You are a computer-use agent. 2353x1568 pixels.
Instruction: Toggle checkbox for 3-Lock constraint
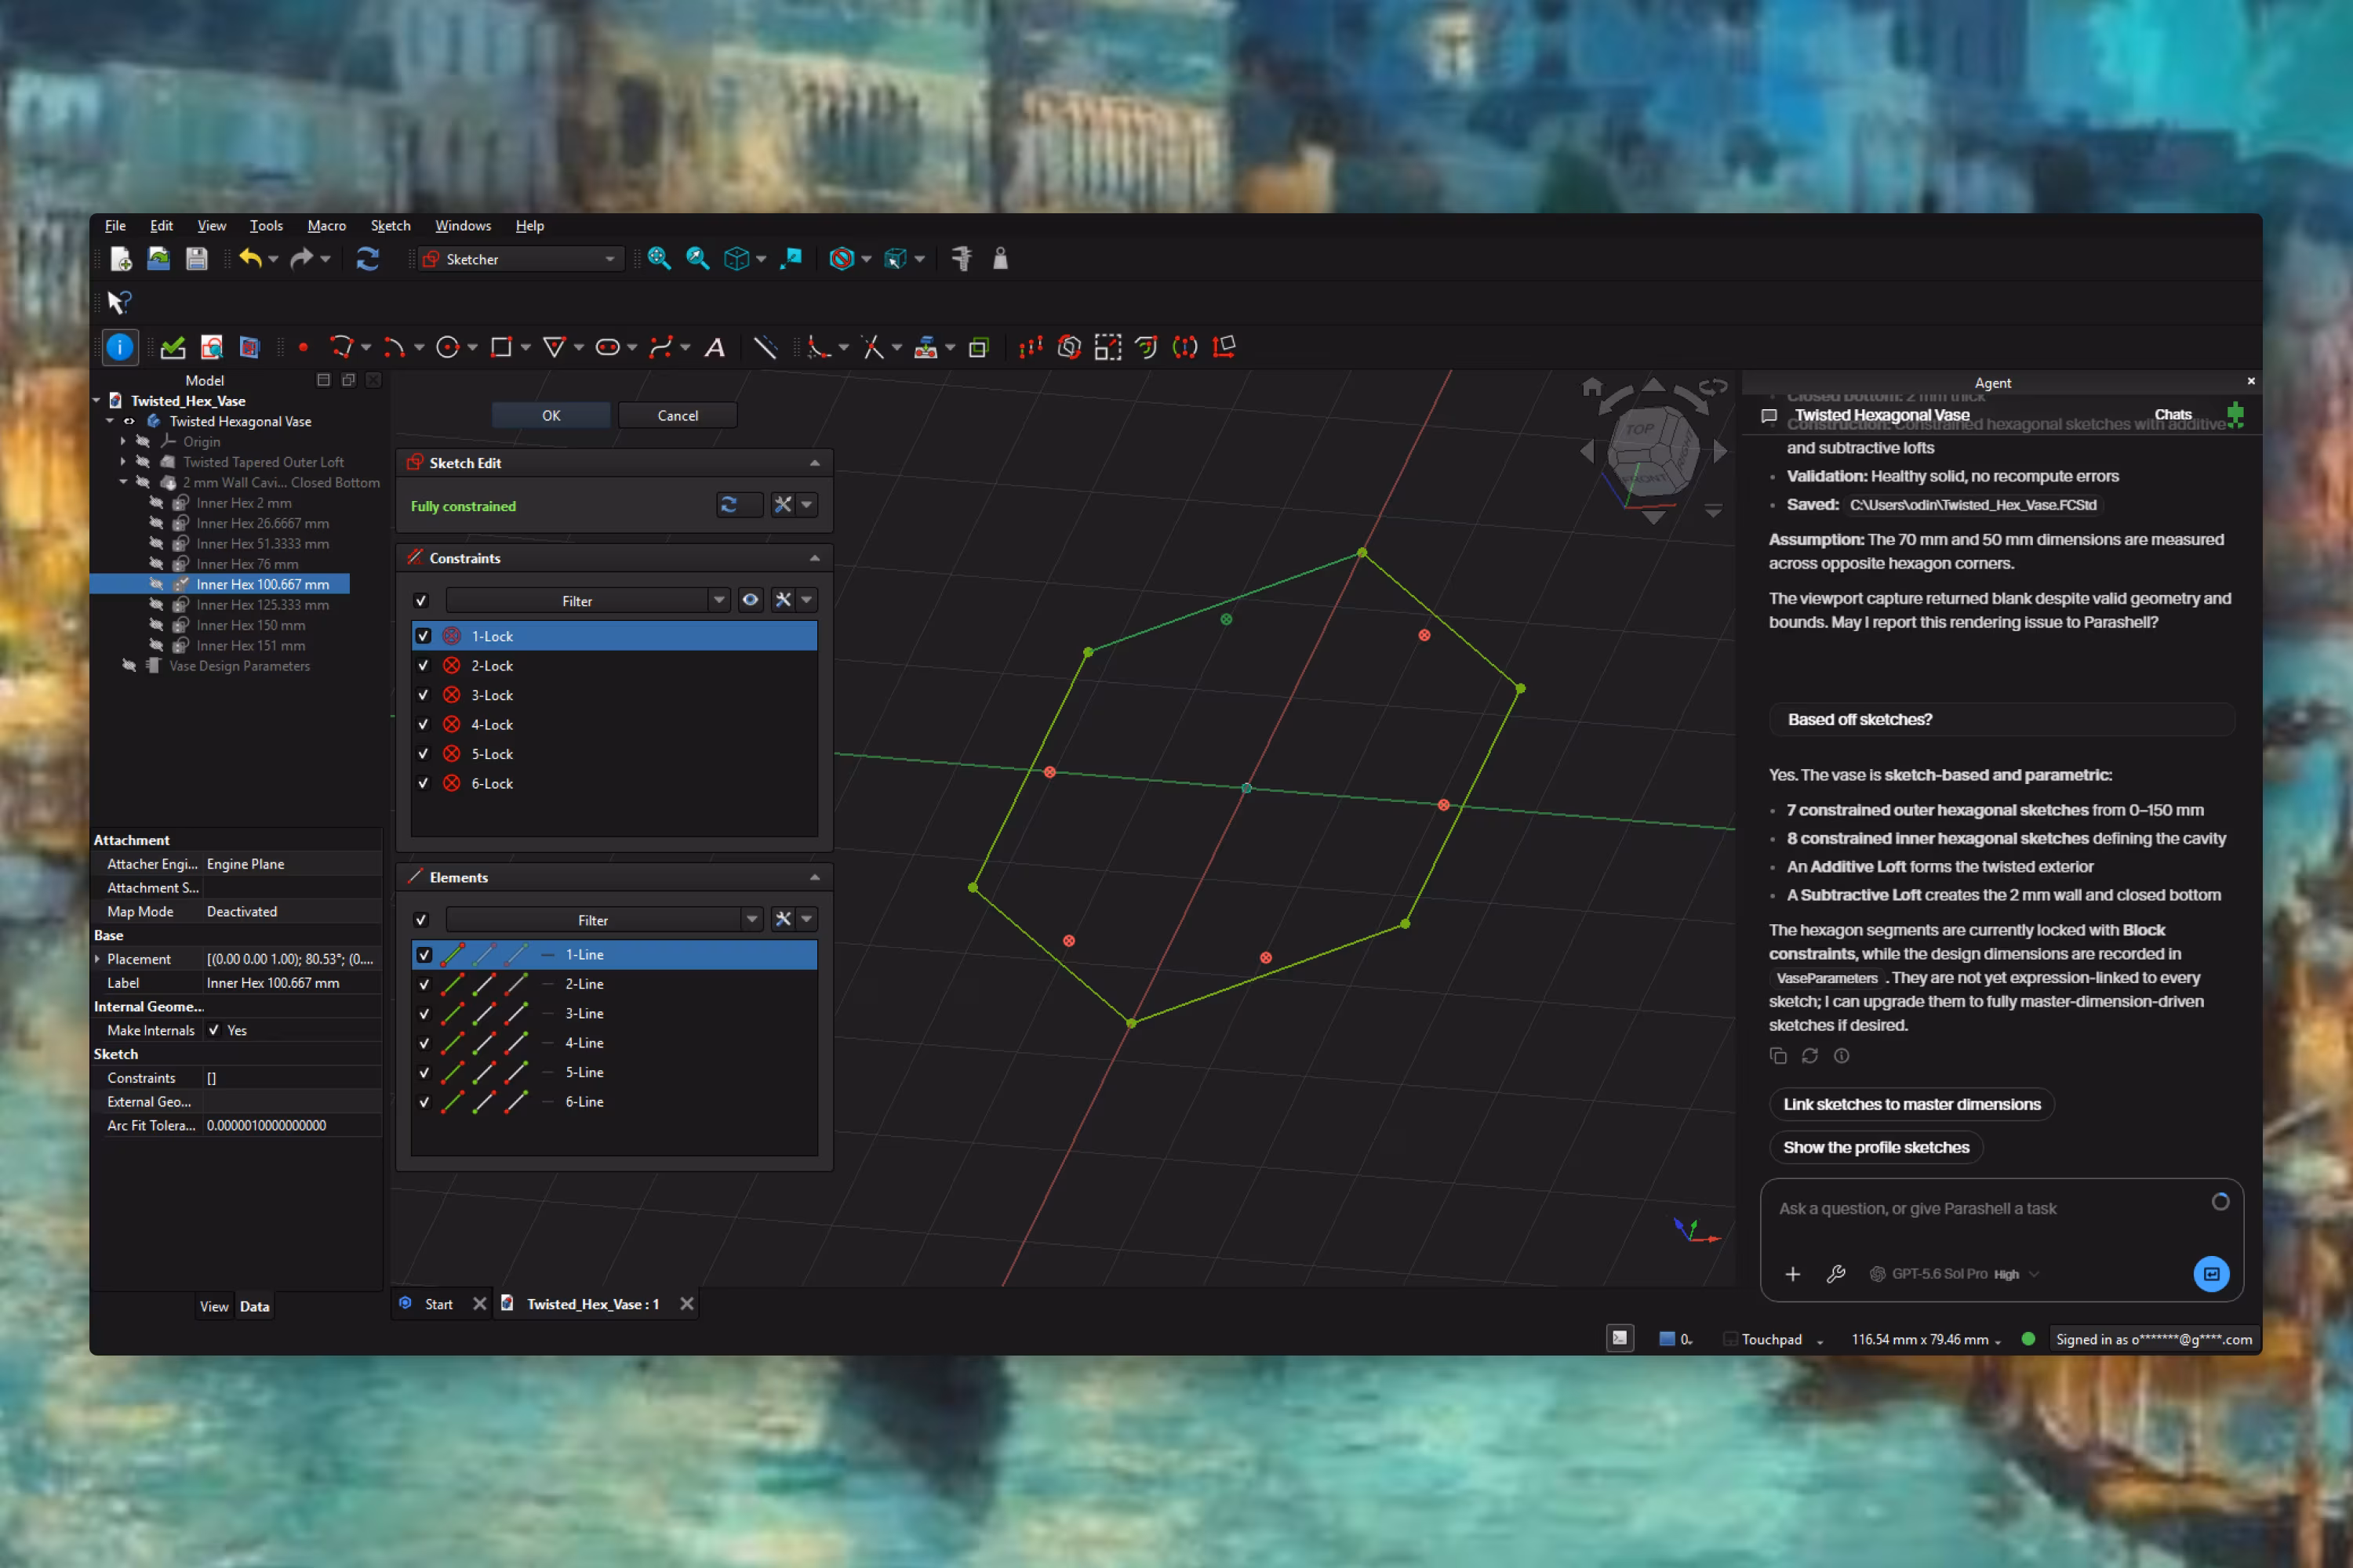pyautogui.click(x=424, y=695)
